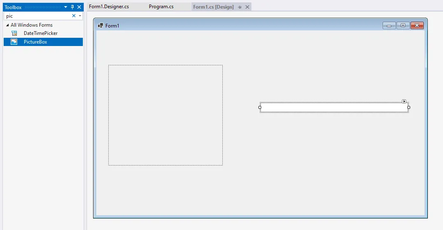This screenshot has height=230, width=443.
Task: Click the left resize handle of the text box
Action: [260, 108]
